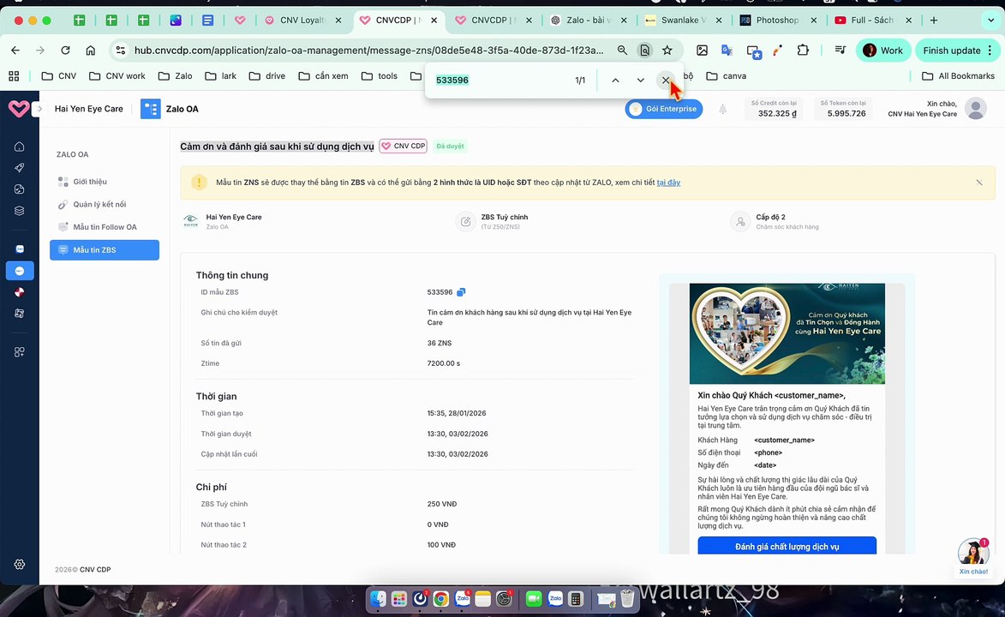Click the Số Credit còn lại balance
The width and height of the screenshot is (1005, 617).
click(775, 109)
